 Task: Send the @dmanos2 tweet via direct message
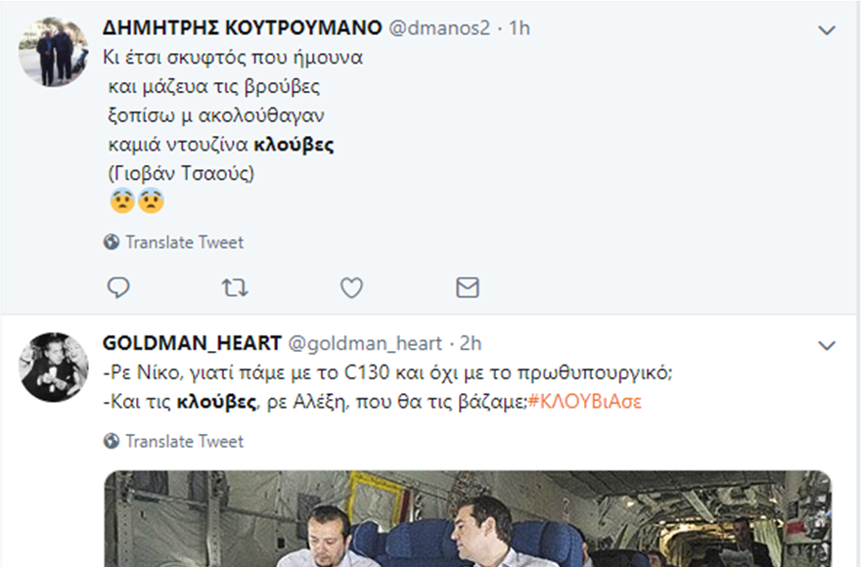(x=468, y=287)
